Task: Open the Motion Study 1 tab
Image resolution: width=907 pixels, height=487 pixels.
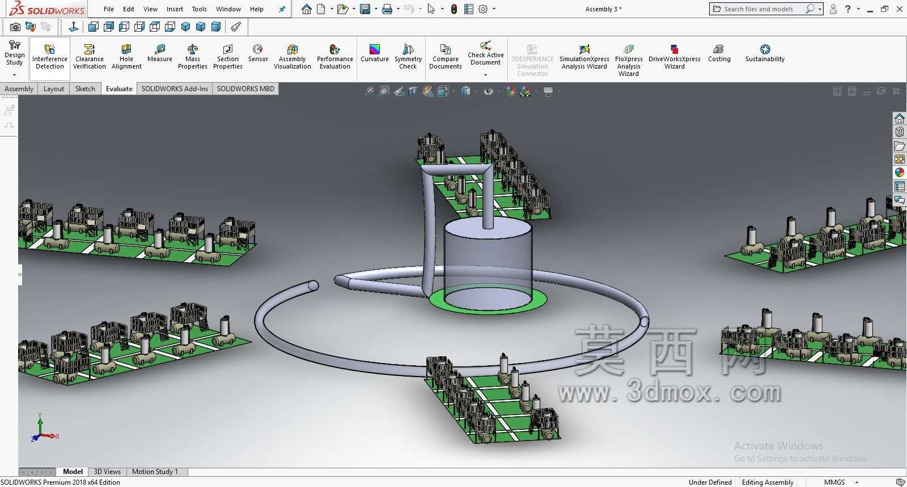Action: 155,472
